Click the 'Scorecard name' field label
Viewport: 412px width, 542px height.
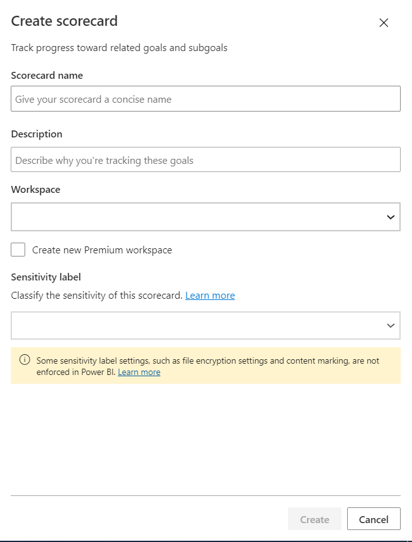click(47, 76)
